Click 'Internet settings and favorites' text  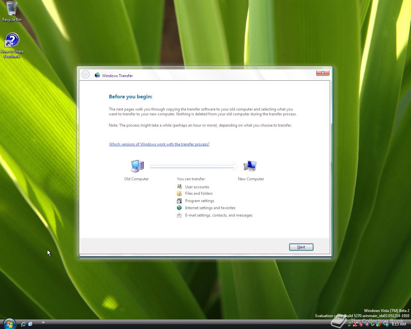210,208
